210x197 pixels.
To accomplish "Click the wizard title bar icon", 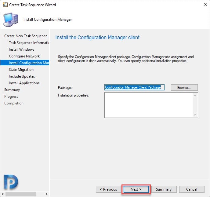I will 5,5.
